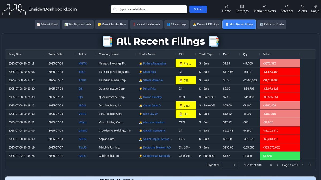Open CALC ticker link
The width and height of the screenshot is (321, 180).
(82, 156)
